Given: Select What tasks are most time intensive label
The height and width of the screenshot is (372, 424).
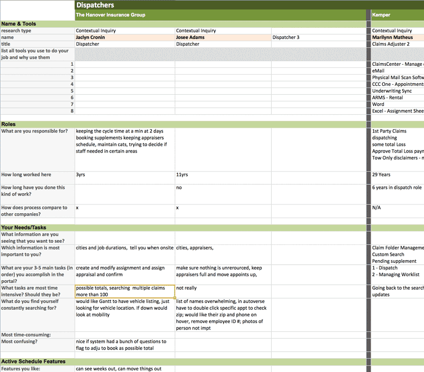Looking at the screenshot, I should pos(37,291).
